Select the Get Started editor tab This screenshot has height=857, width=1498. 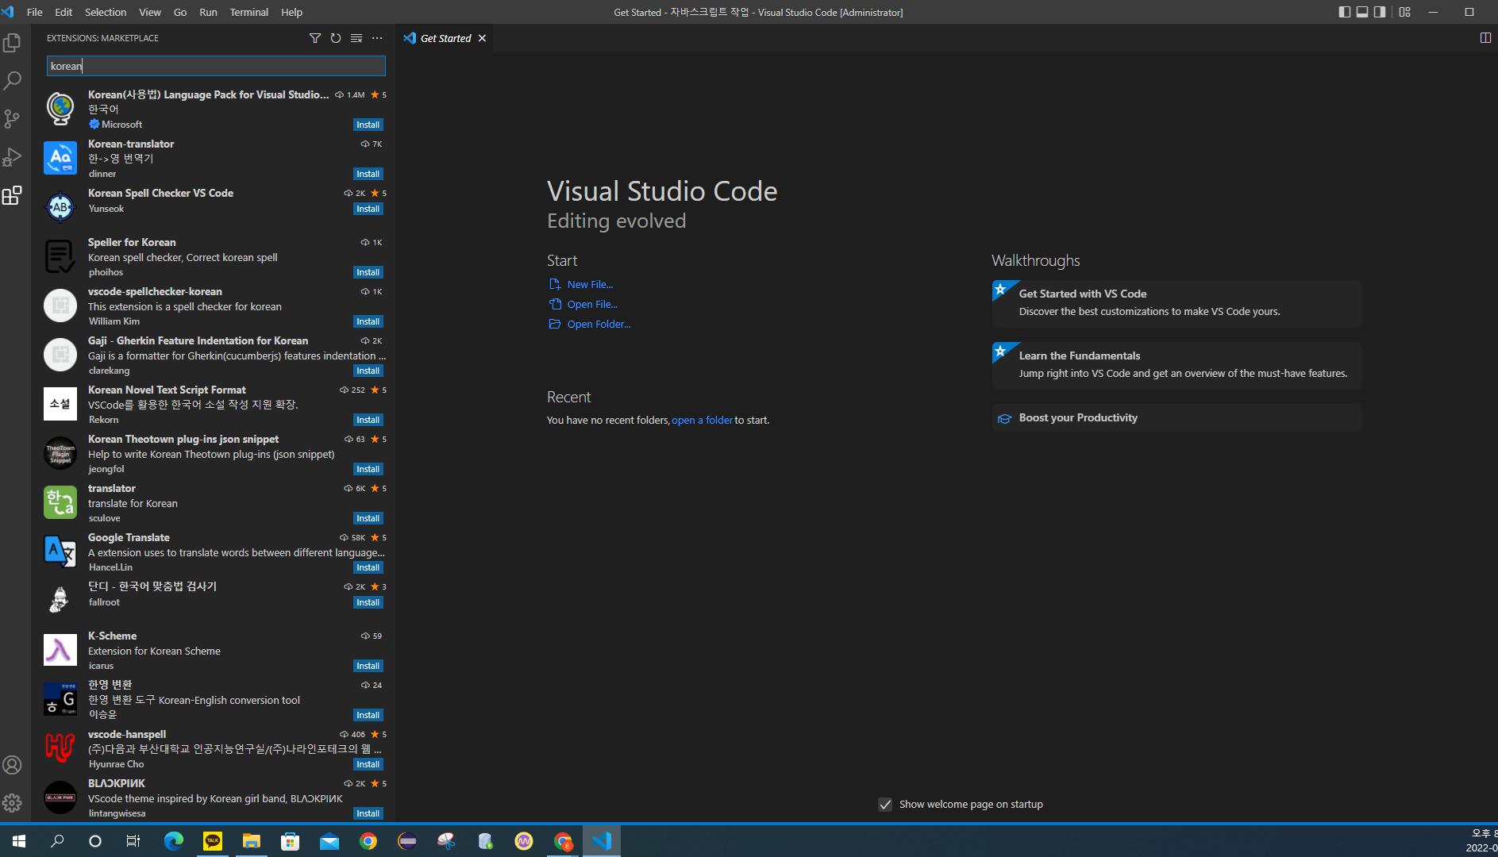[x=445, y=38]
